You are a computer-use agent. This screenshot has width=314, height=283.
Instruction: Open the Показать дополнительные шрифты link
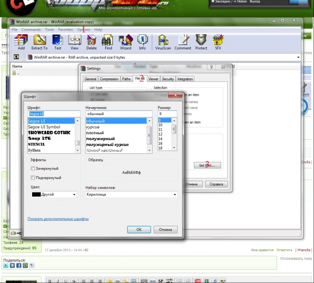click(x=58, y=219)
